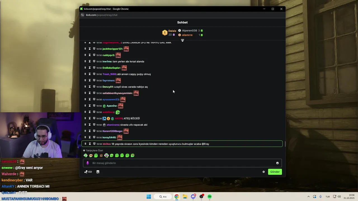Open the taskbar search box 'Ara'

(162, 197)
